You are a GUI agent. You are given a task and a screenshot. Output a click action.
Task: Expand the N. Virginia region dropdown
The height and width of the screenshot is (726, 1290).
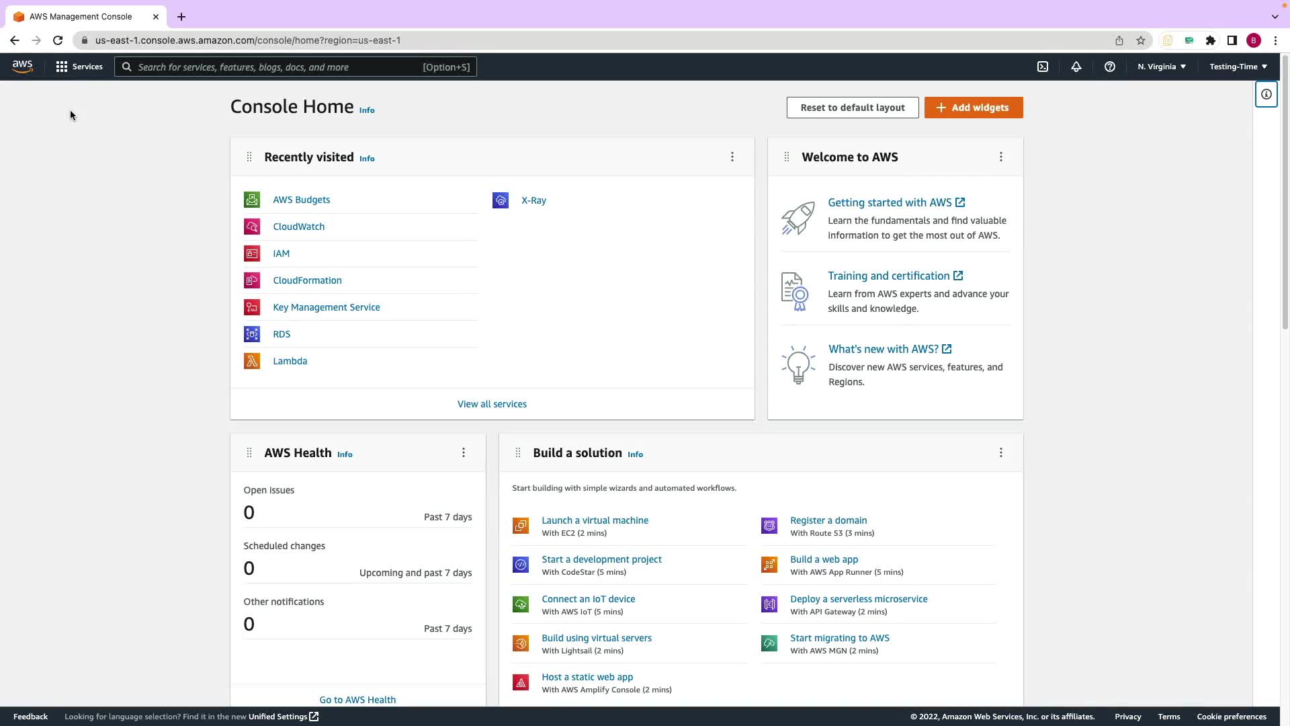(x=1162, y=67)
